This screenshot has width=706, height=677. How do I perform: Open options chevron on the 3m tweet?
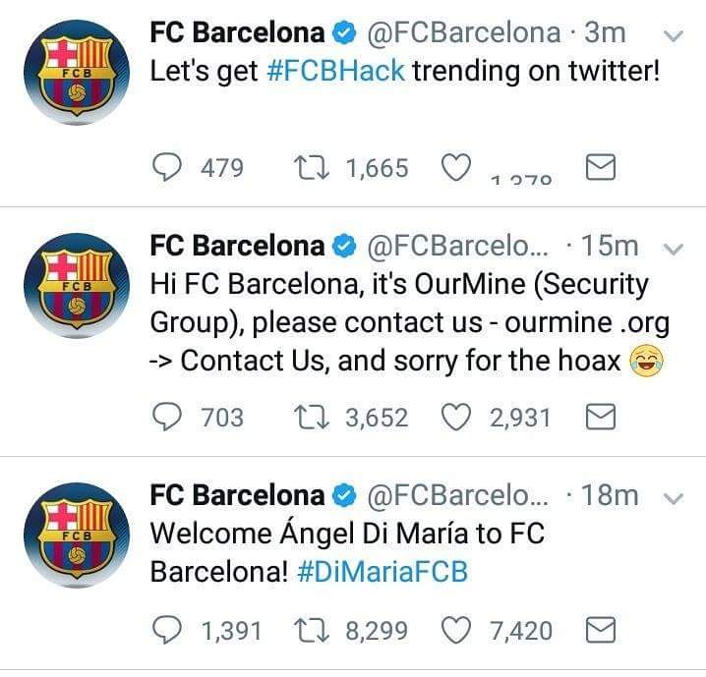[674, 35]
